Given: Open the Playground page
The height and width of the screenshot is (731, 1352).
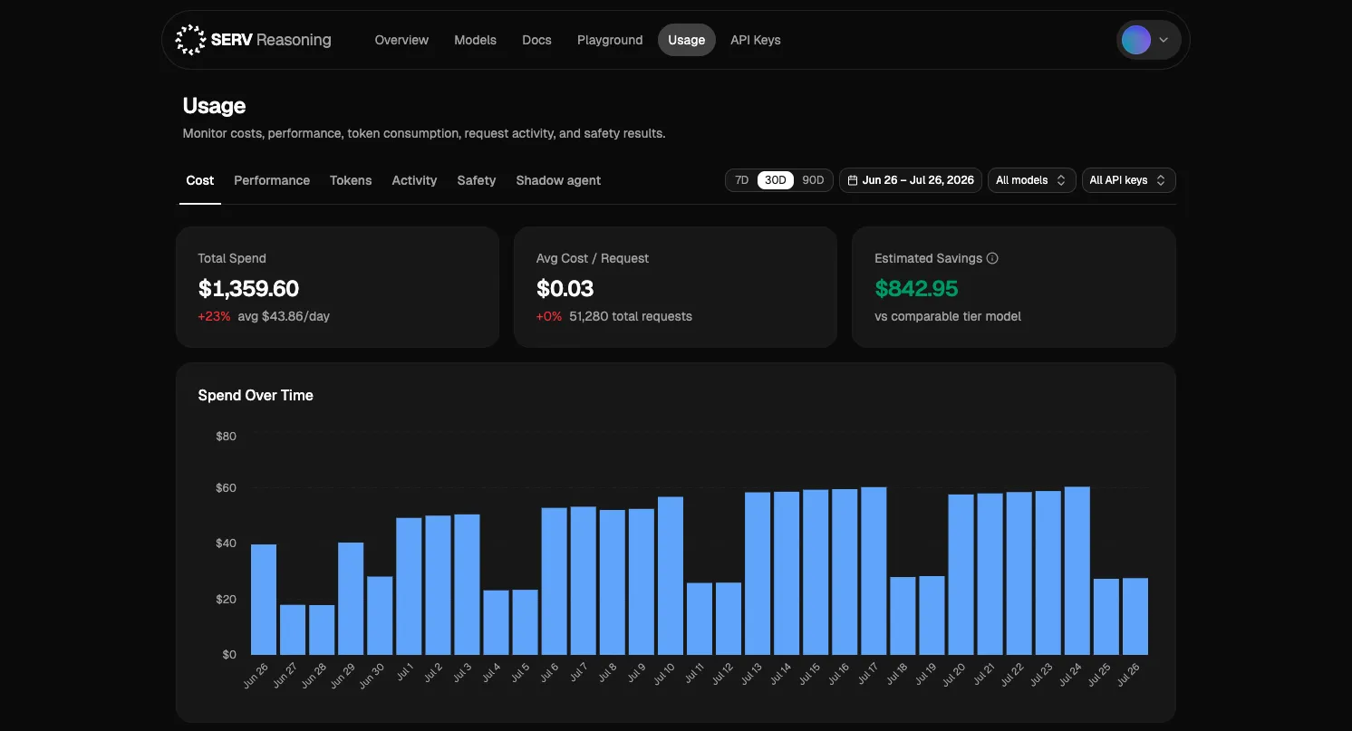Looking at the screenshot, I should 610,40.
